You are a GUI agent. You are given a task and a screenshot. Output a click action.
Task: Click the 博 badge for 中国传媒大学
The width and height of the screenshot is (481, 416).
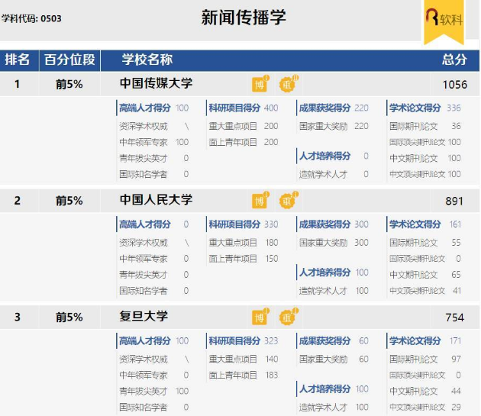tap(260, 85)
